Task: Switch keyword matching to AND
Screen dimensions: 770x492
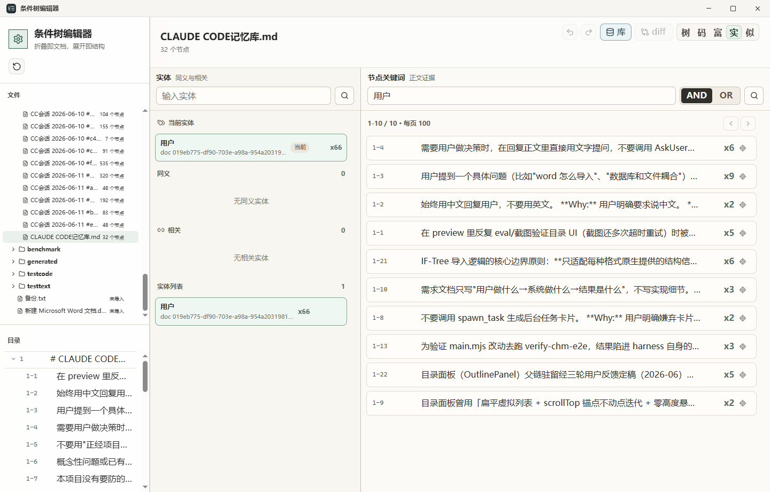Action: tap(697, 95)
